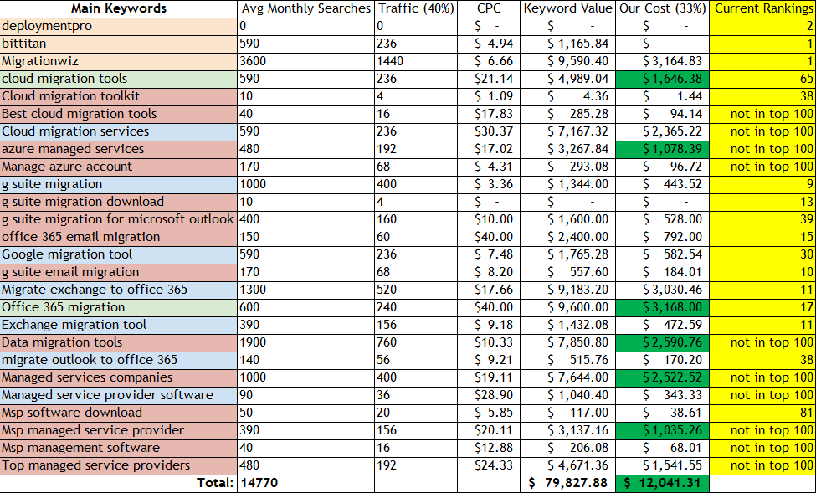Screen dimensions: 816x493
Task: Click 'g suite migration download' cell
Action: [x=119, y=202]
